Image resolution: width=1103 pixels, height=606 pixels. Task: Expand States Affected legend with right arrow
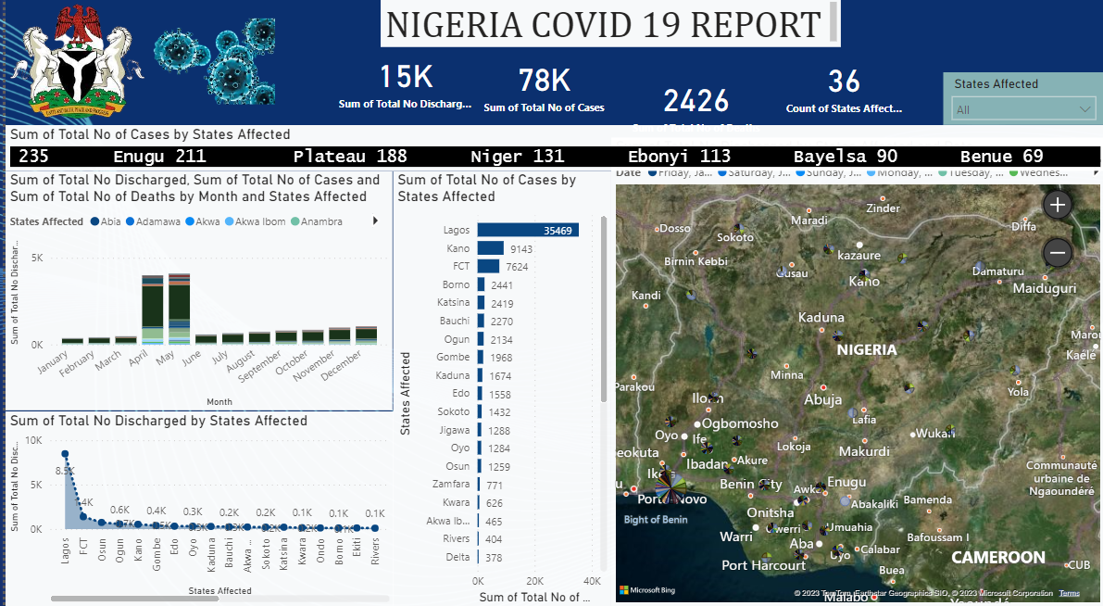(x=375, y=221)
